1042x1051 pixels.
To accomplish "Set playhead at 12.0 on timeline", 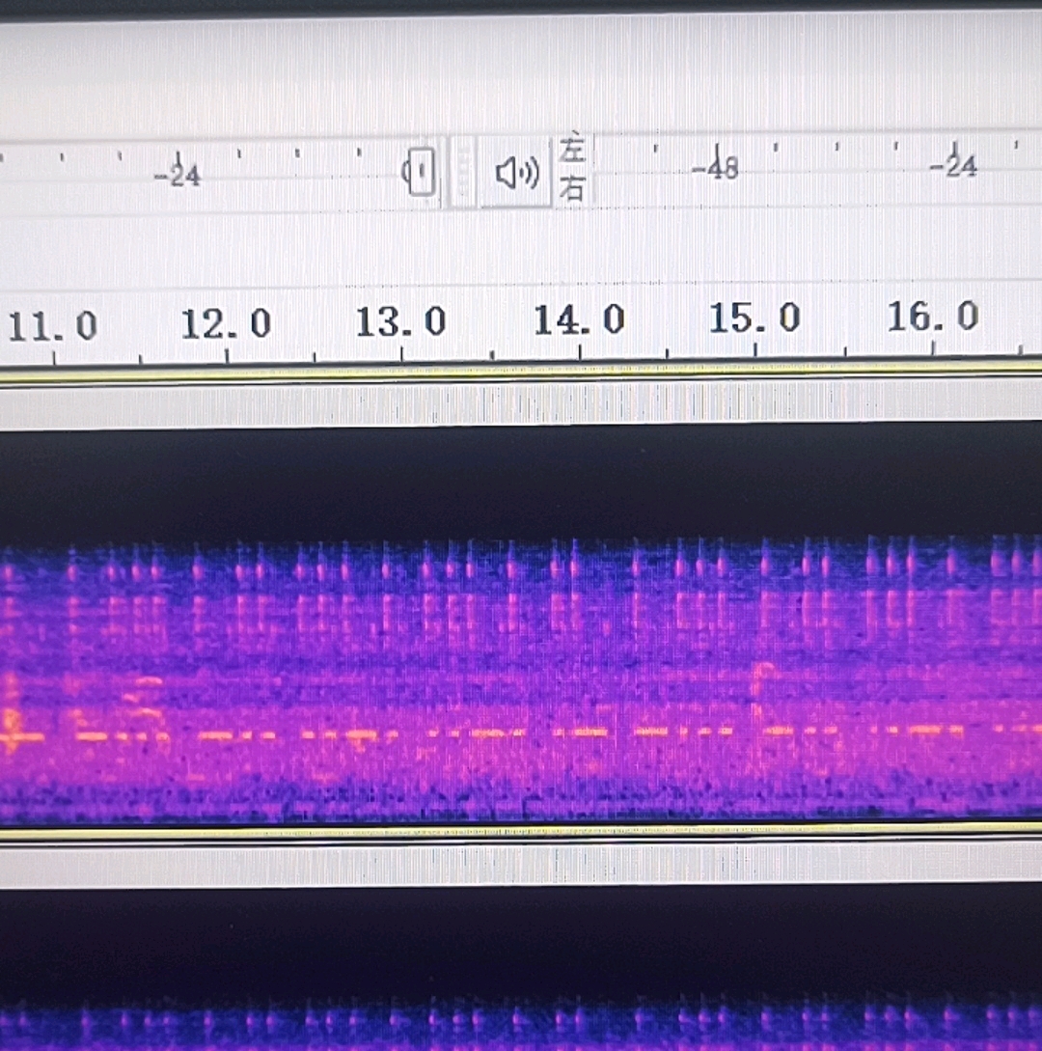I will [226, 323].
